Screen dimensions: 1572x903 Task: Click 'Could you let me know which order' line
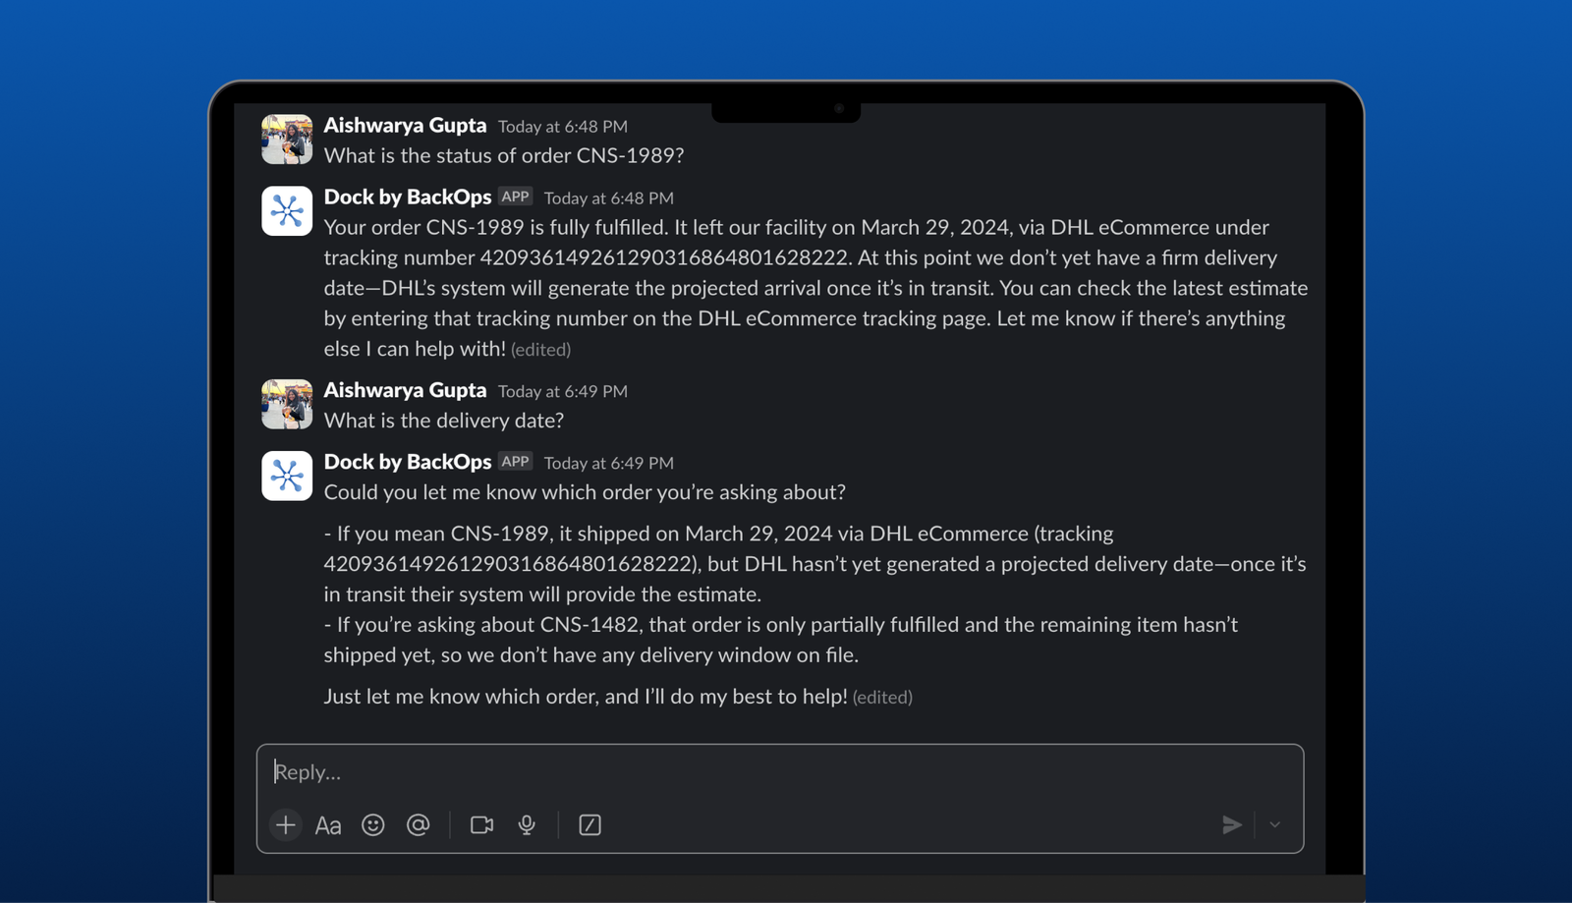(585, 492)
